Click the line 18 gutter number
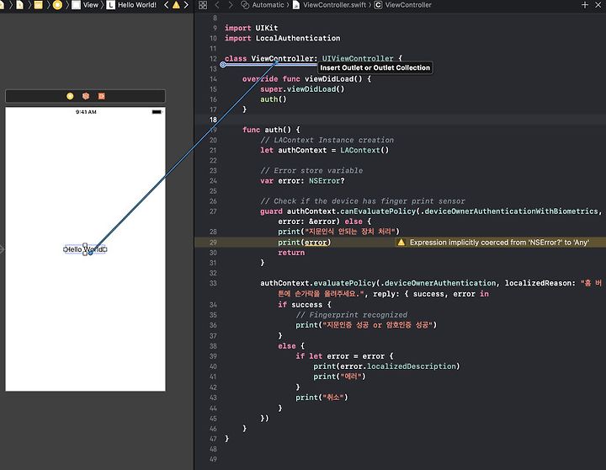This screenshot has width=606, height=470. coord(213,120)
